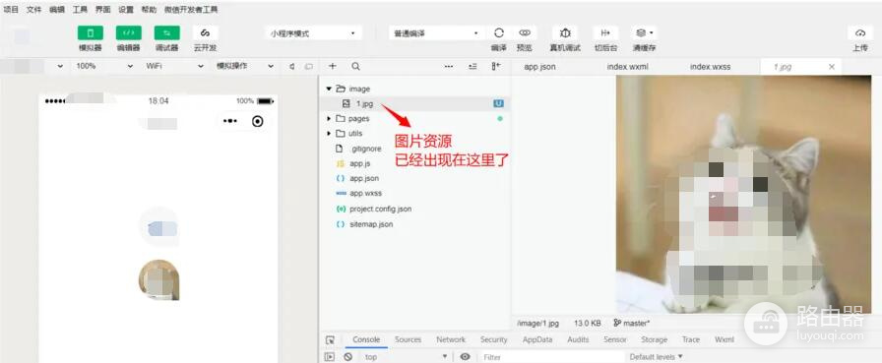Switch to the index.wxss editor tab

(710, 66)
